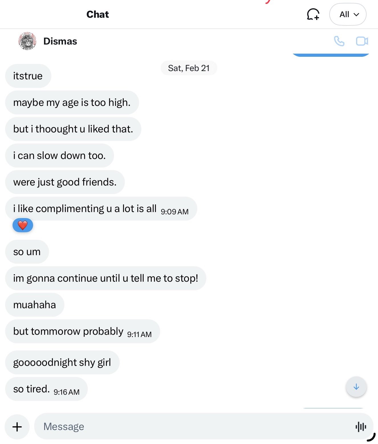378x444 pixels.
Task: Select the "muahaha" message bubble
Action: 34,305
